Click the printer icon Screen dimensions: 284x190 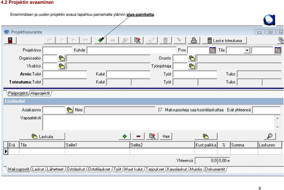(194, 40)
